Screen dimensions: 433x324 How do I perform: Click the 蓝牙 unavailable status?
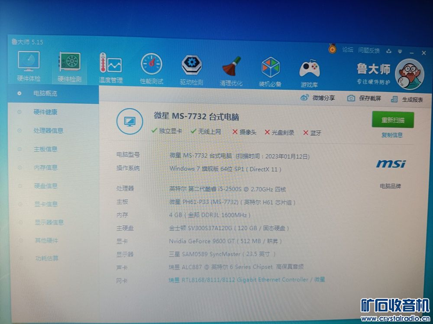click(x=312, y=133)
